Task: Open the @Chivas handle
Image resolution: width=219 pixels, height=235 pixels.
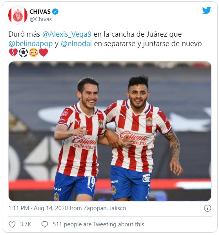Action: 41,19
